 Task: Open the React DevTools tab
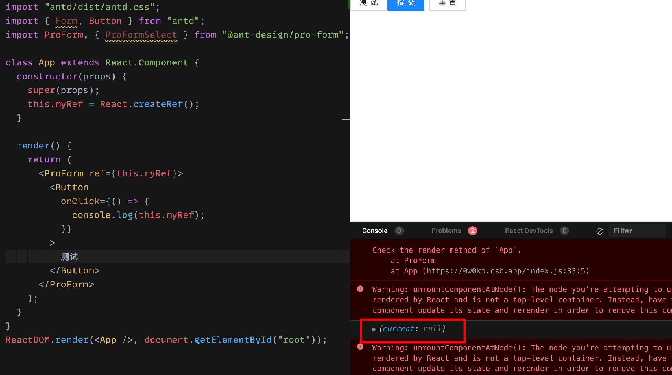point(529,231)
